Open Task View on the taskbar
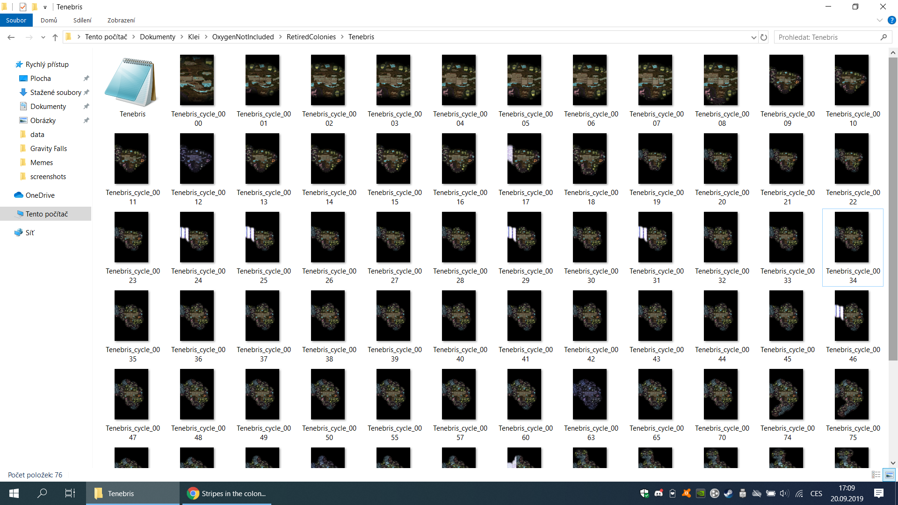Image resolution: width=898 pixels, height=505 pixels. coord(70,493)
